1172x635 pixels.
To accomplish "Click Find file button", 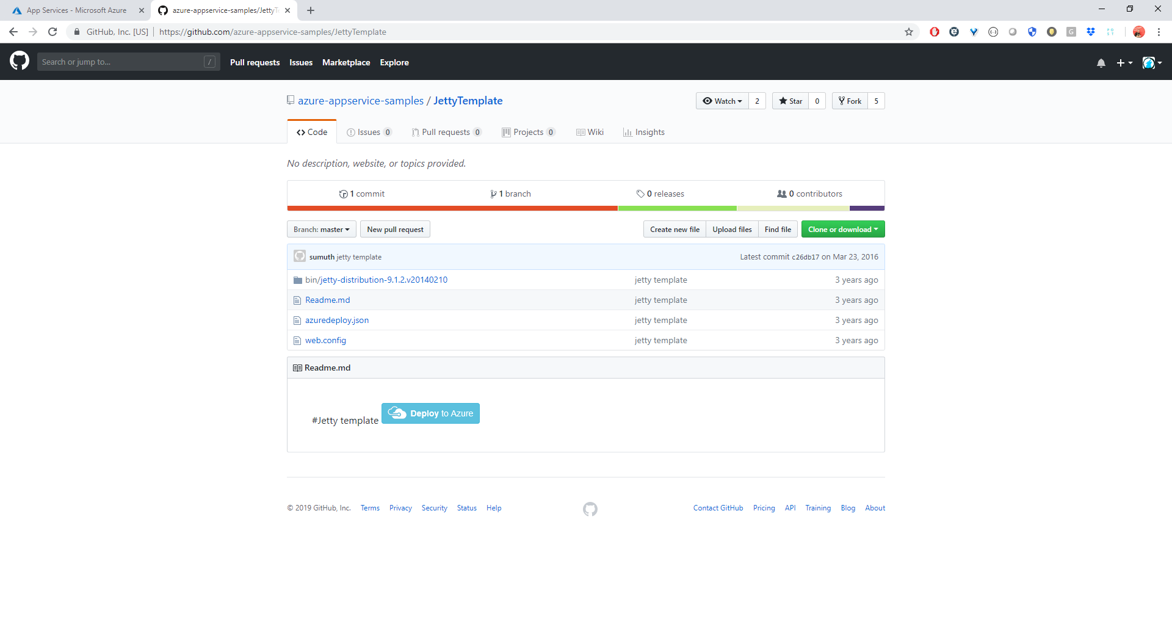I will [x=778, y=230].
